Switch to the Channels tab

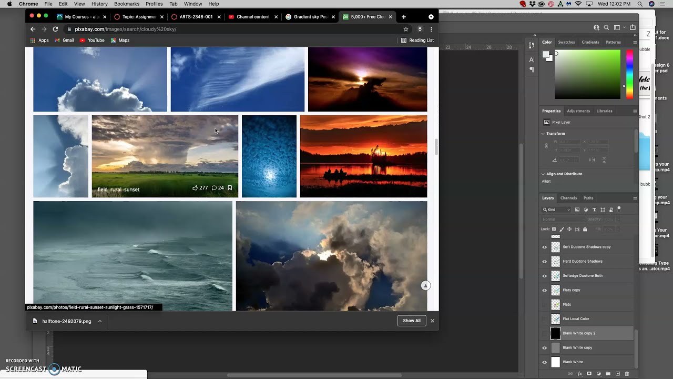click(568, 198)
